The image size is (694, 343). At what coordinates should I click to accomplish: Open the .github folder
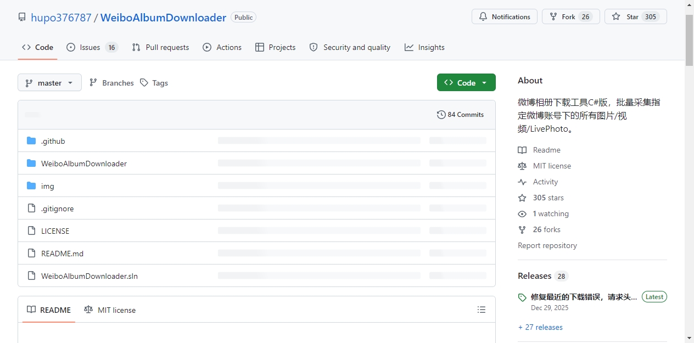53,141
